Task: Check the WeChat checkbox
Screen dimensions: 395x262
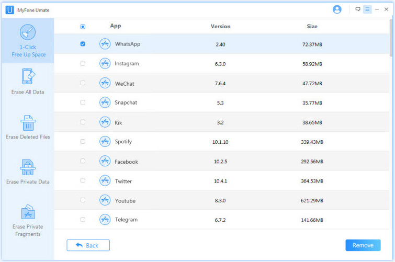Action: (83, 83)
